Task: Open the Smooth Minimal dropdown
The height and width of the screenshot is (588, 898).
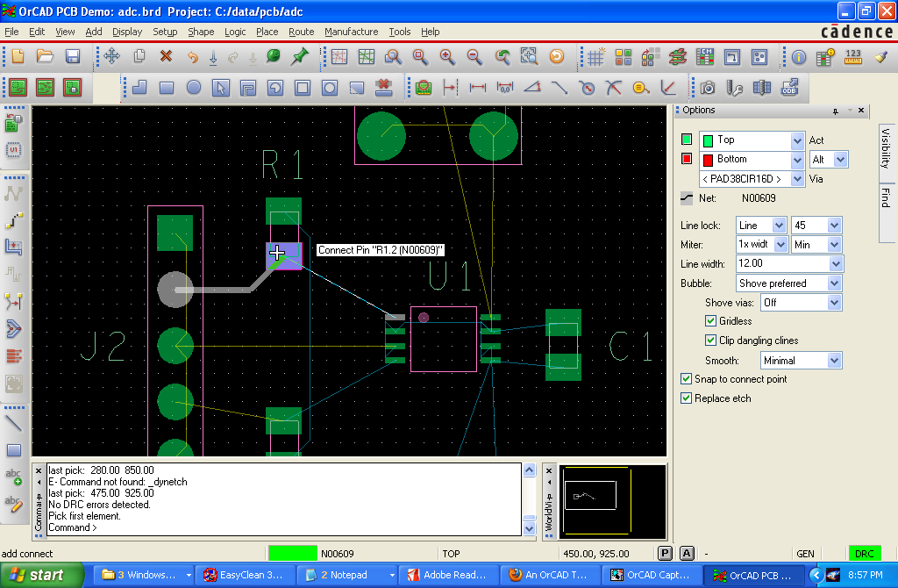Action: point(833,361)
